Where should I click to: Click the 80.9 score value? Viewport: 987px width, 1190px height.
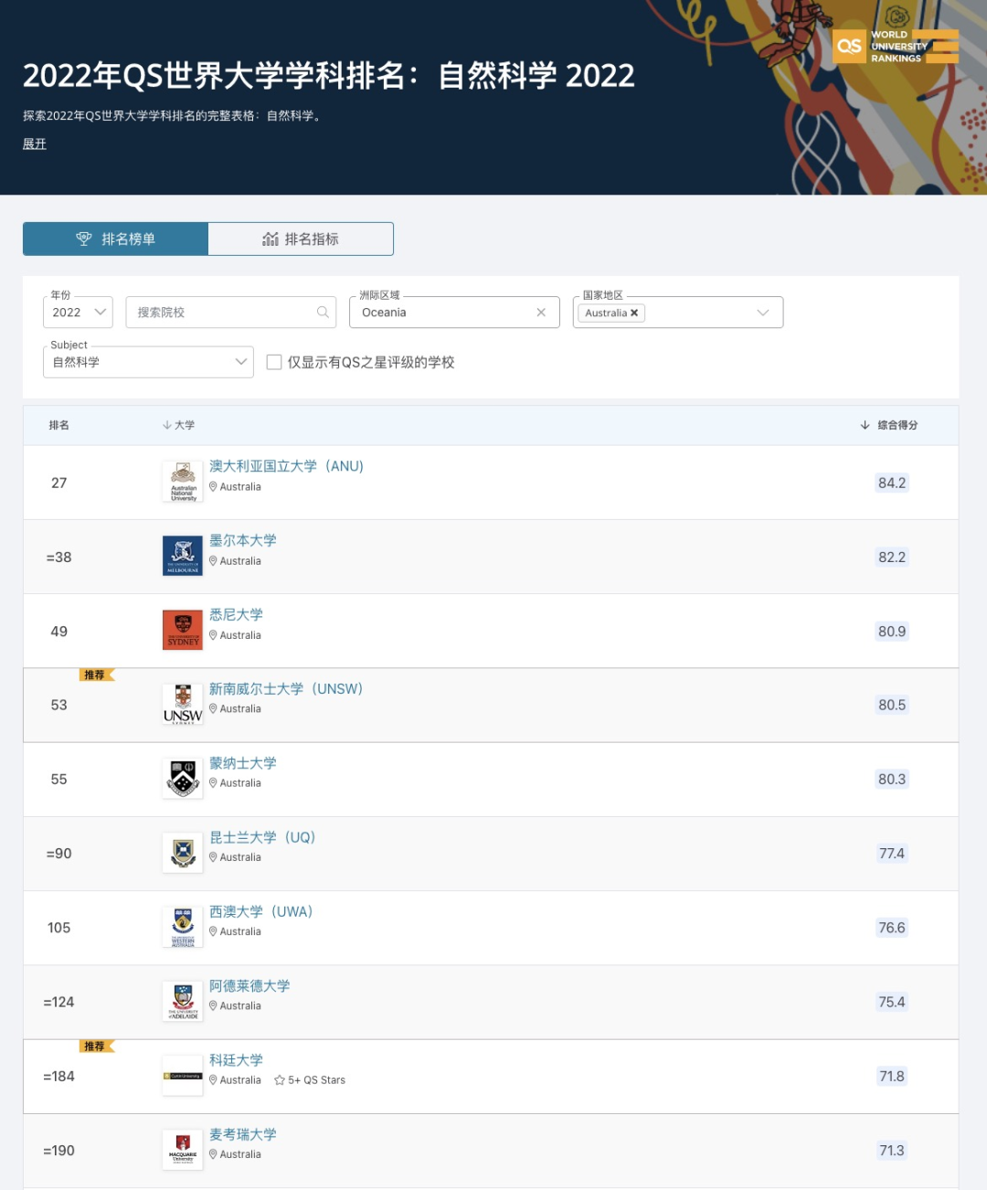click(x=892, y=631)
